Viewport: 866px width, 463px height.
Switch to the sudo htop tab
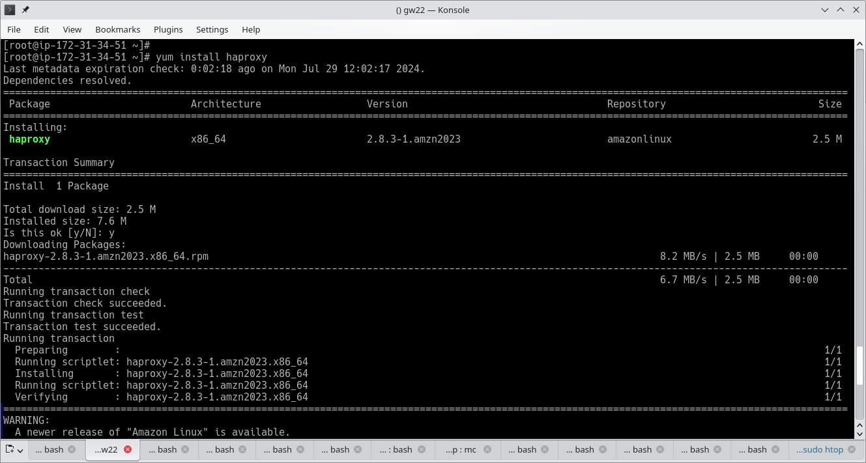click(821, 449)
